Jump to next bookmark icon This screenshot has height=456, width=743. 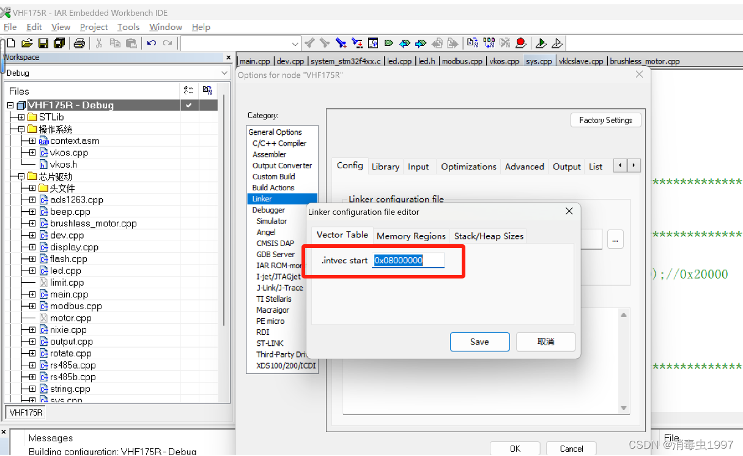click(x=421, y=43)
